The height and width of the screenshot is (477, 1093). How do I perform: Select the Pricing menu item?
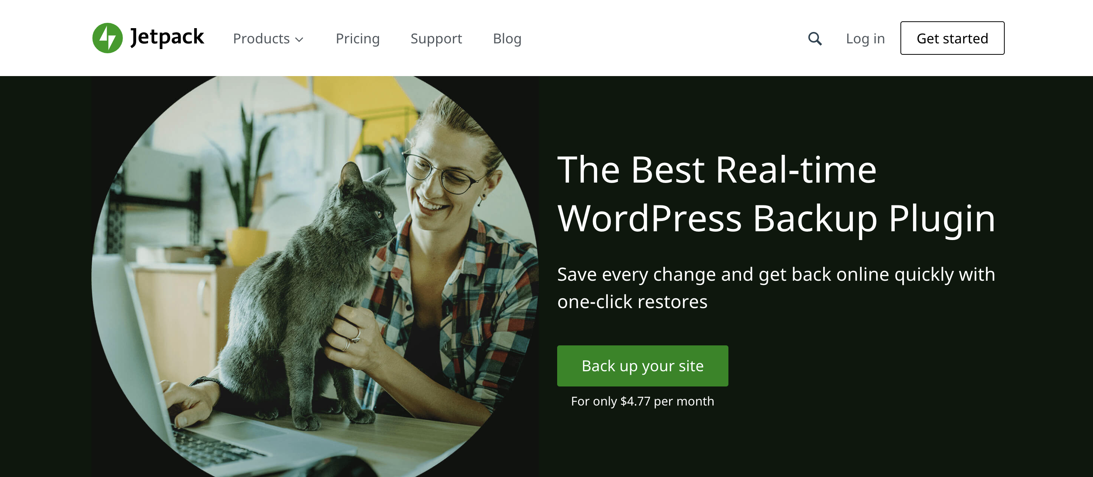(x=356, y=38)
